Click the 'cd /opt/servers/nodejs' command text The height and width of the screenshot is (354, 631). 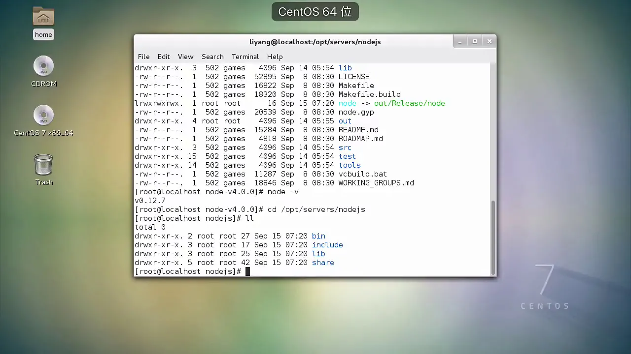tap(316, 209)
